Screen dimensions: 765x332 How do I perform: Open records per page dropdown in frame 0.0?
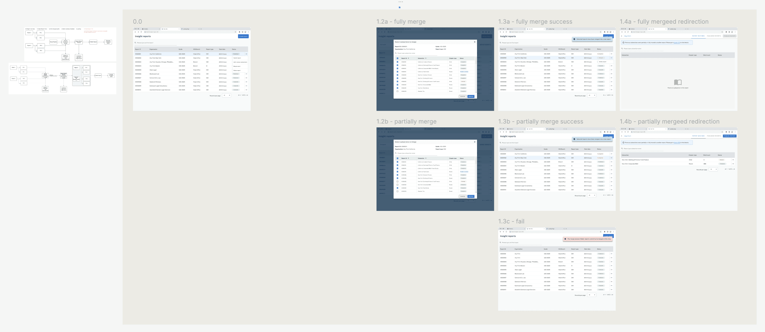[227, 95]
